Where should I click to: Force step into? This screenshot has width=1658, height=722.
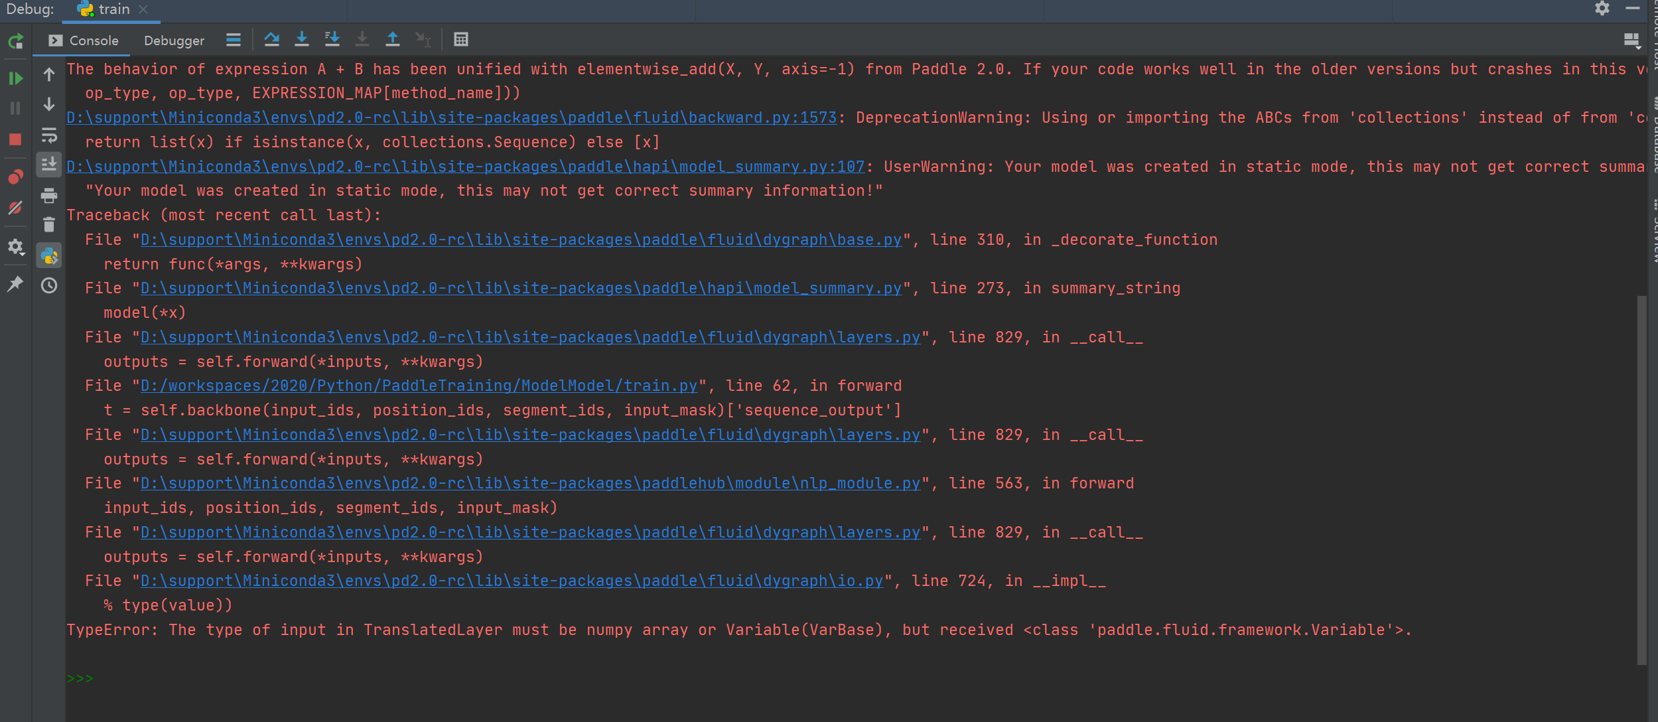(362, 40)
